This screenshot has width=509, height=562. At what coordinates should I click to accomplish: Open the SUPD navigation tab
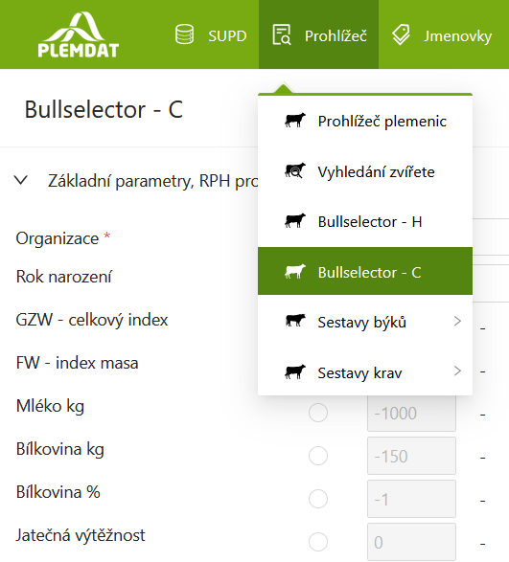coord(212,34)
